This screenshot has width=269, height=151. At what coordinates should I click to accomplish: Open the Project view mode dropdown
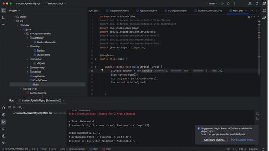pyautogui.click(x=15, y=10)
